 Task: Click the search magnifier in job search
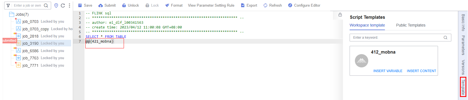(x=46, y=6)
